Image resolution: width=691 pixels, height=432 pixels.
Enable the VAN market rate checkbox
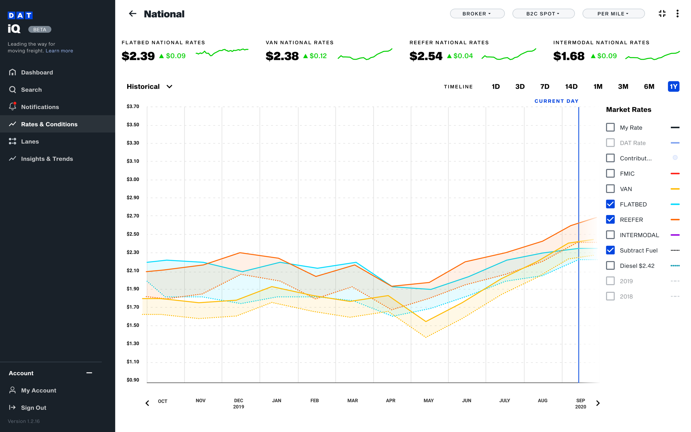(x=611, y=188)
